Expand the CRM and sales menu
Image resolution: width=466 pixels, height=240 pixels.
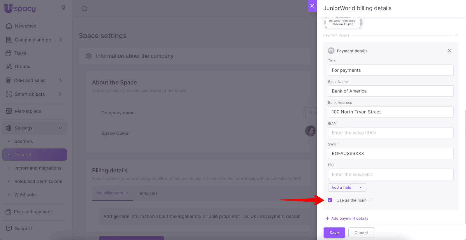pos(60,80)
